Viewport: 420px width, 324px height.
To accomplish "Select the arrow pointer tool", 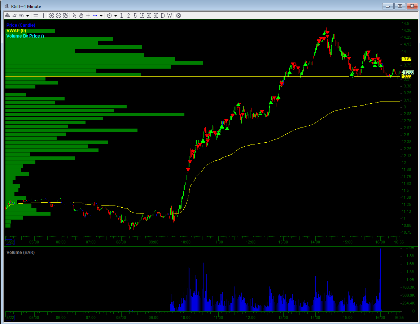I will 74,16.
